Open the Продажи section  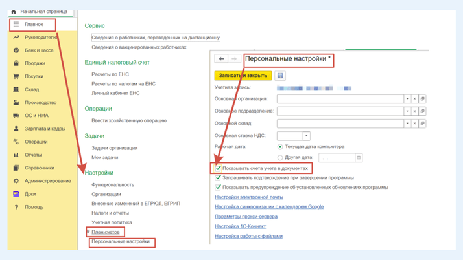35,63
